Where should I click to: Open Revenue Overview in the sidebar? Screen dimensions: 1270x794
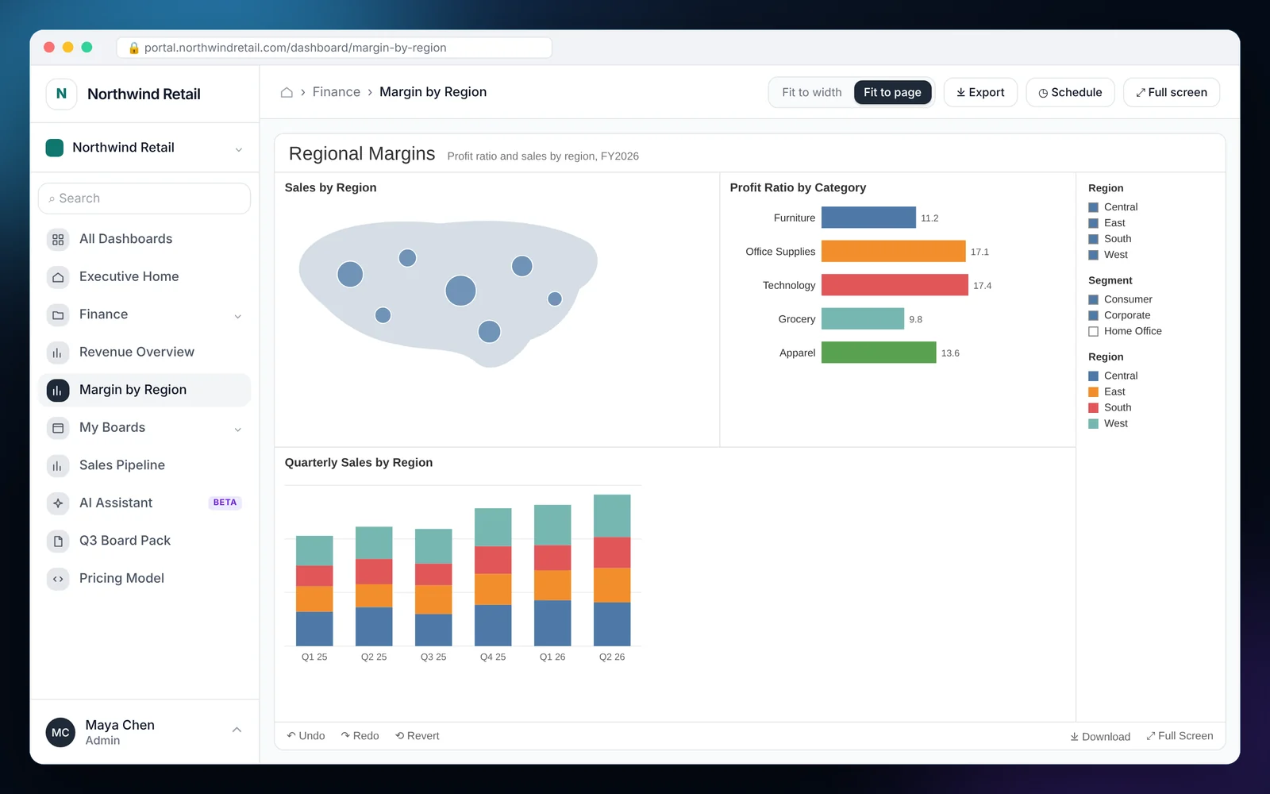[144, 353]
